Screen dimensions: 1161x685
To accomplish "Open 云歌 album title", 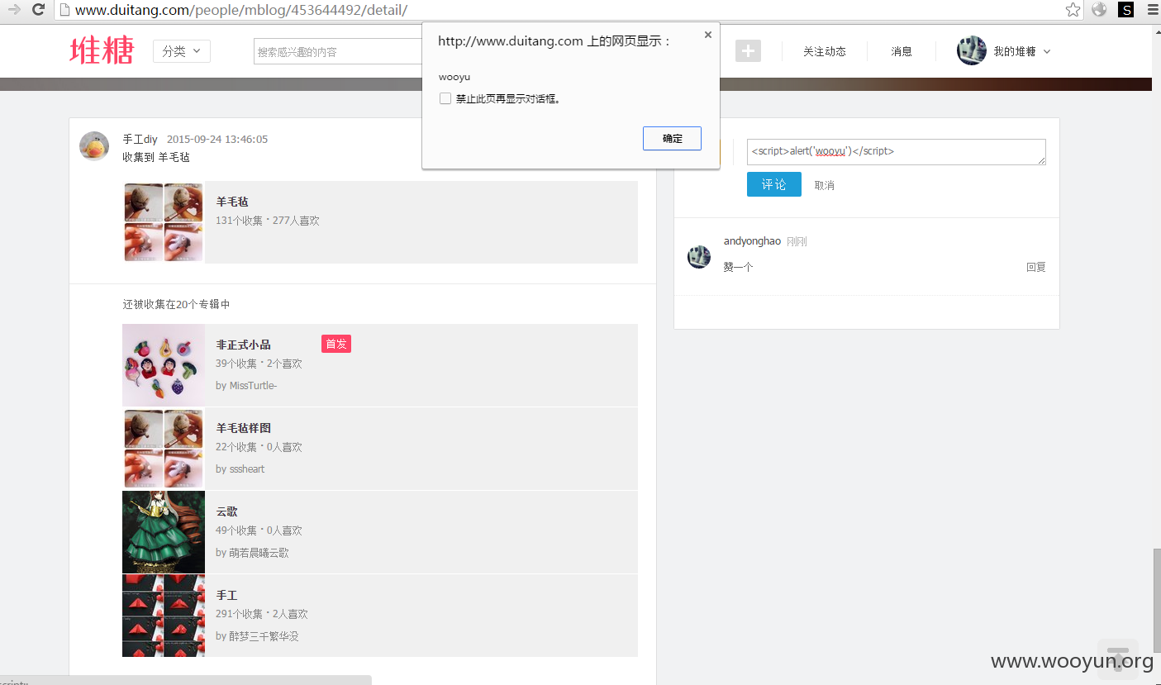I will coord(227,511).
